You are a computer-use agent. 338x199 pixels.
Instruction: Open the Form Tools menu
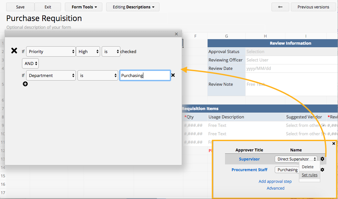[84, 7]
